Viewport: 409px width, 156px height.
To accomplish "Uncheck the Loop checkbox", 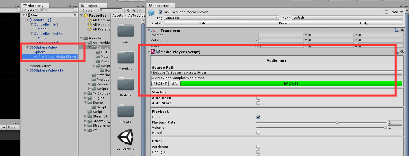I will pyautogui.click(x=258, y=117).
